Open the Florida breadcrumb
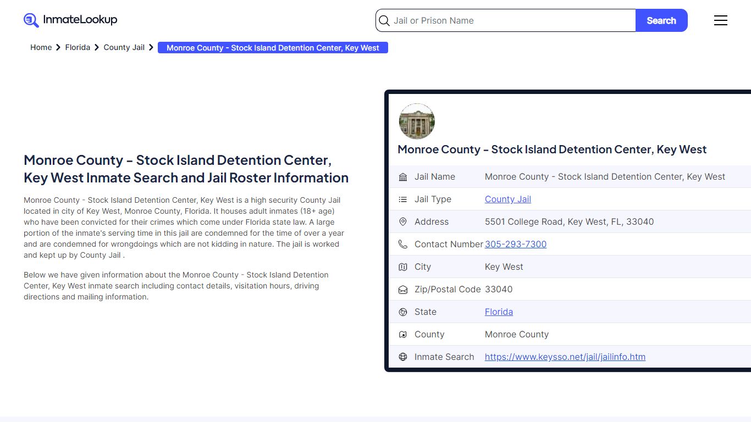The image size is (751, 422). tap(78, 47)
